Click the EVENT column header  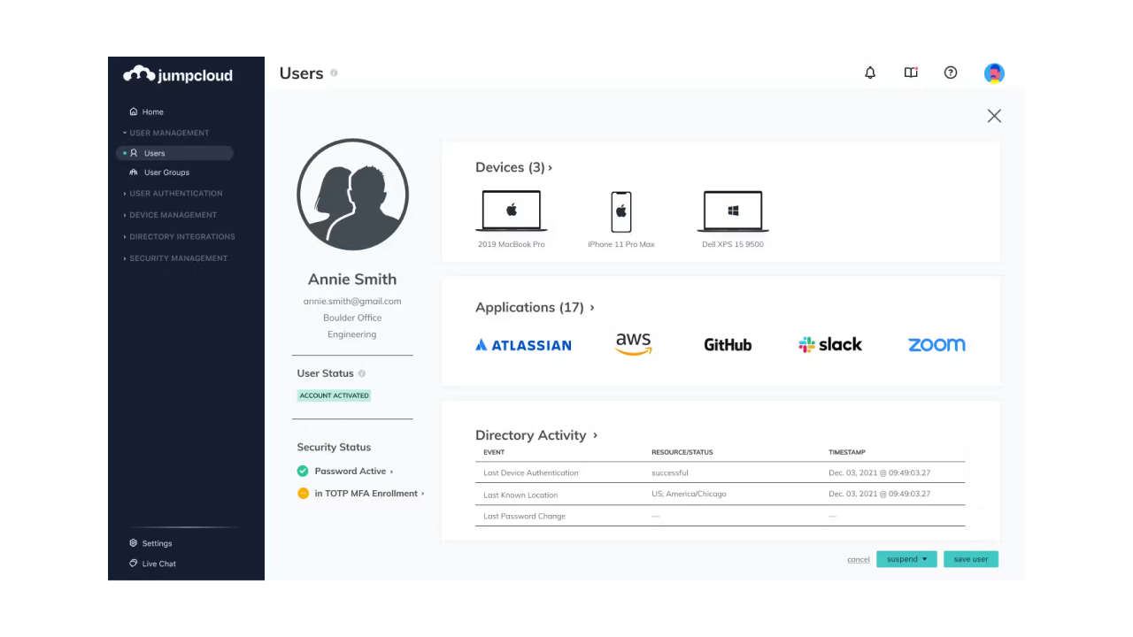point(494,452)
